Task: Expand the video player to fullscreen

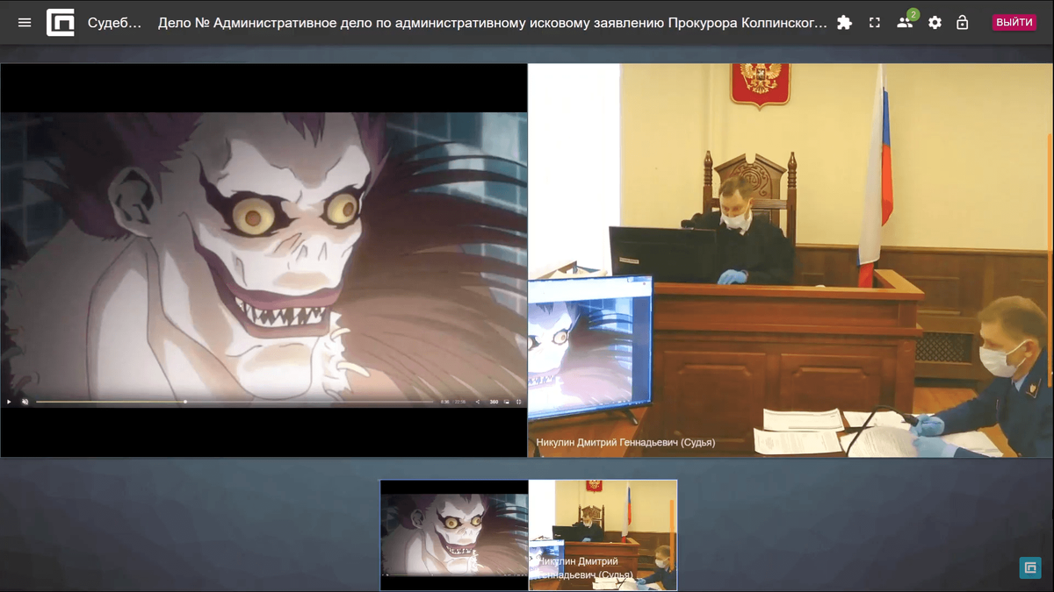Action: coord(519,402)
